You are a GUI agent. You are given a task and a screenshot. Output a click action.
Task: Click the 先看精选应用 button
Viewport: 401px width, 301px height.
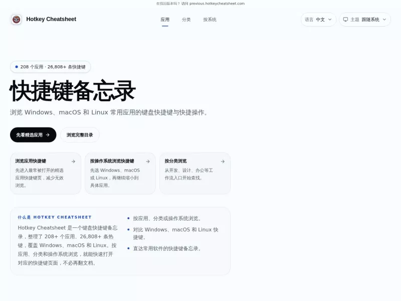[x=33, y=135]
